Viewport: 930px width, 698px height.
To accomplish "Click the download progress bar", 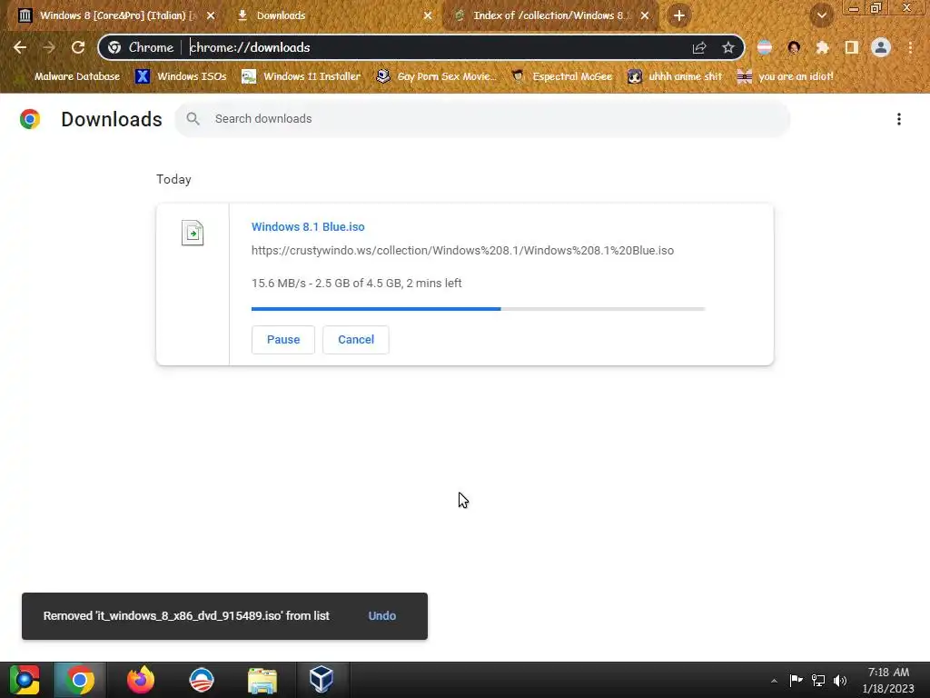I will (x=478, y=309).
